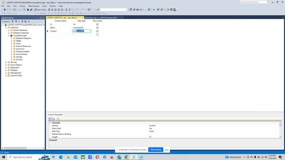The width and height of the screenshot is (285, 160).
Task: Click the Object Explorer horizontal scrollbar
Action: pos(15,148)
